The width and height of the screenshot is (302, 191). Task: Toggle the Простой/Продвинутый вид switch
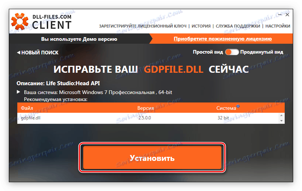click(x=232, y=52)
